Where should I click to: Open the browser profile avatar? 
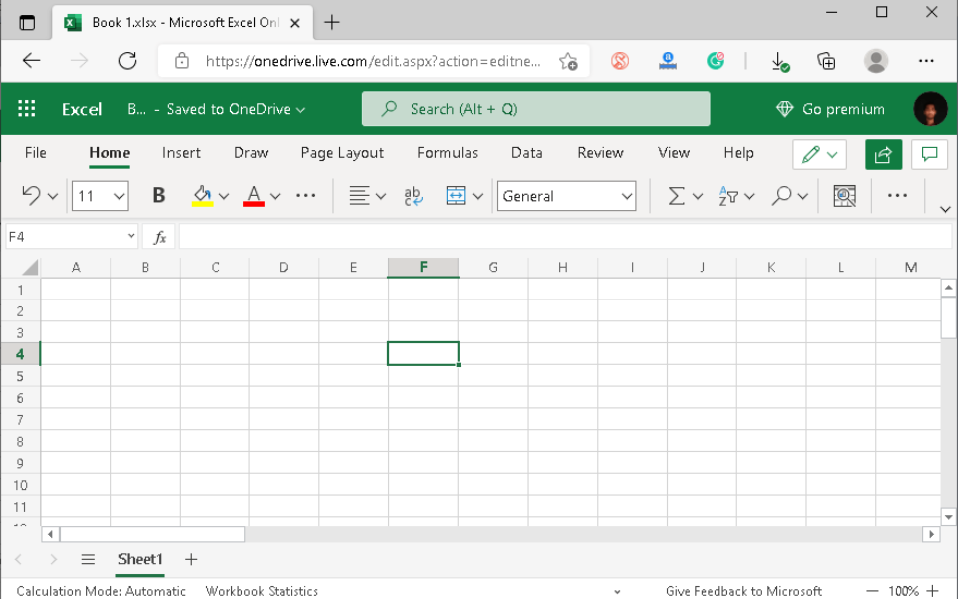875,61
